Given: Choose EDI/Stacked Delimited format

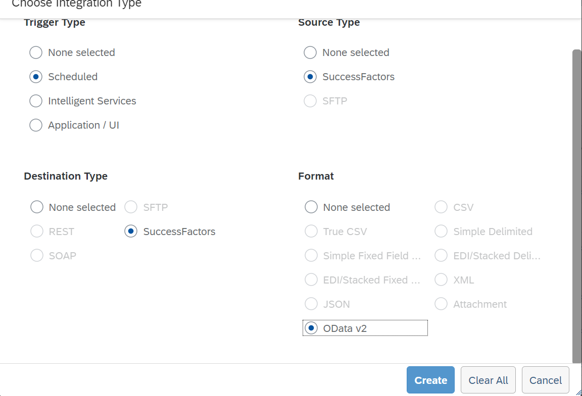Looking at the screenshot, I should pos(441,255).
